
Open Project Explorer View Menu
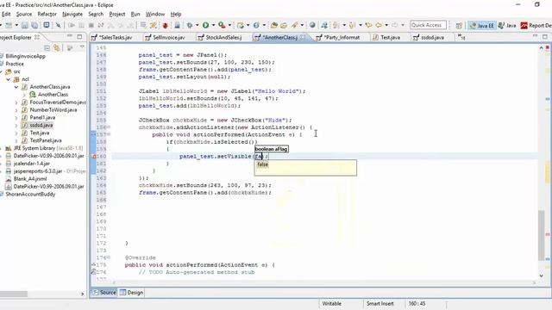pos(82,47)
